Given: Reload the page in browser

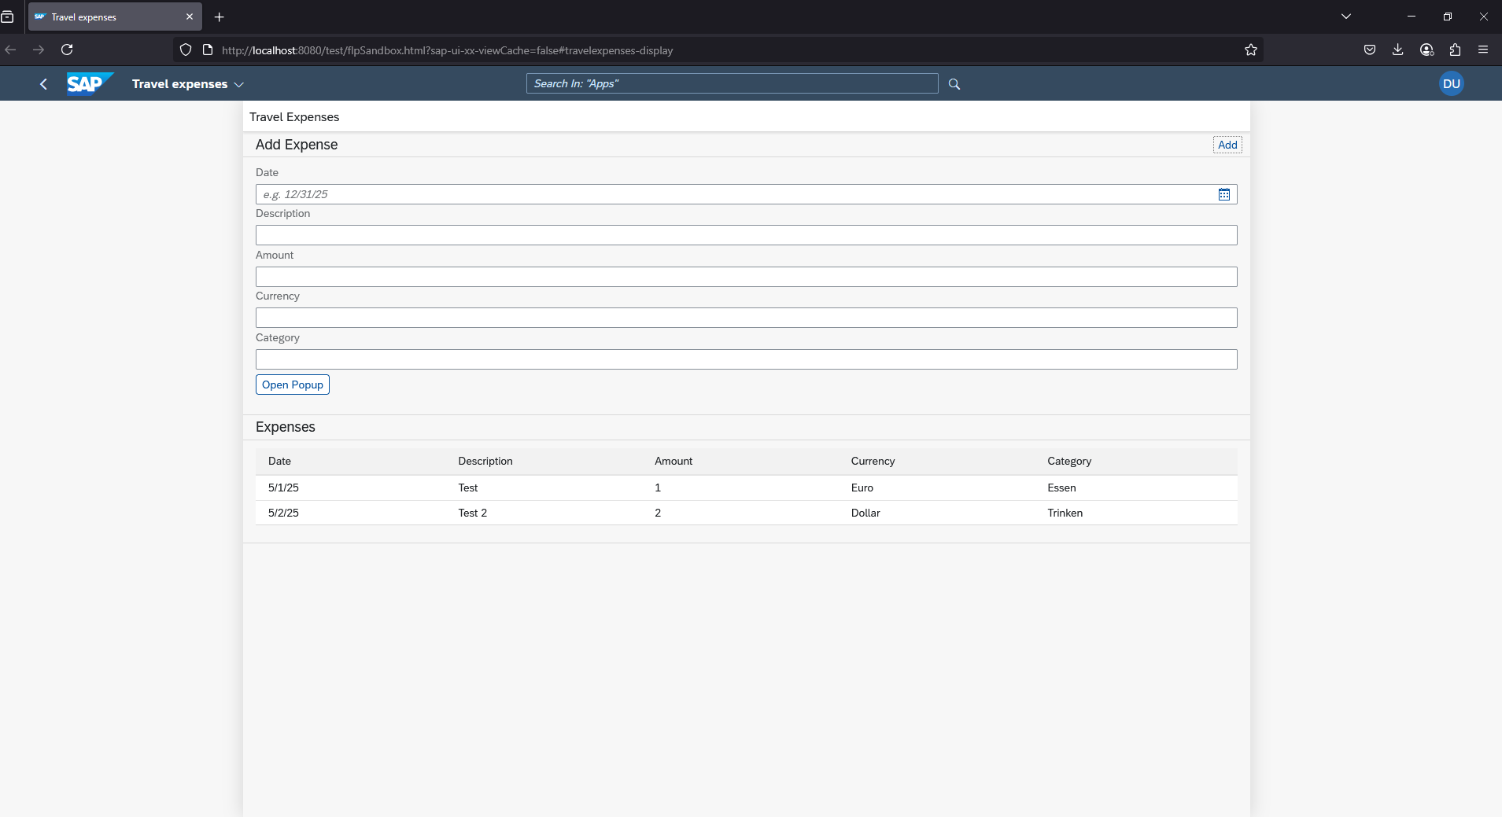Looking at the screenshot, I should (67, 50).
